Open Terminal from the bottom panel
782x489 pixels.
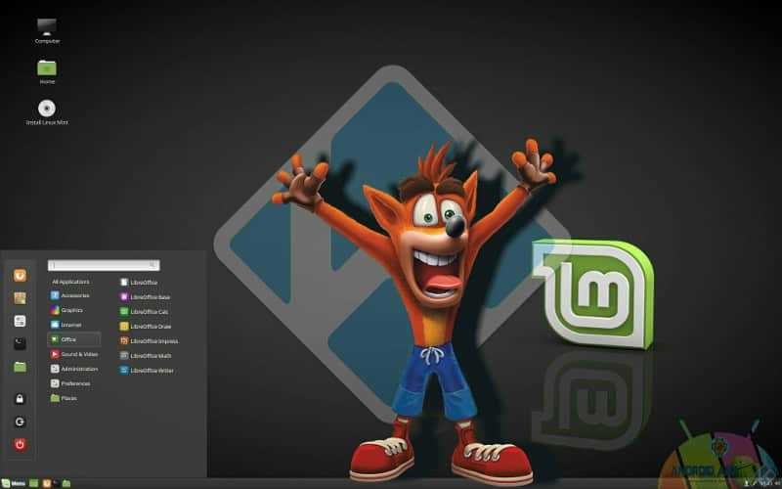click(56, 483)
